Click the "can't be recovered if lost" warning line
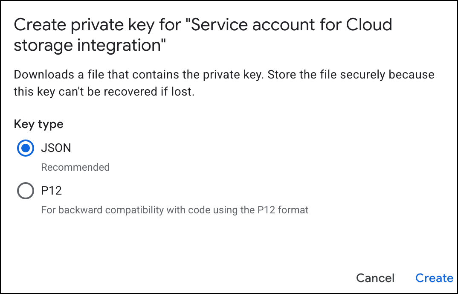The width and height of the screenshot is (458, 294). (104, 91)
